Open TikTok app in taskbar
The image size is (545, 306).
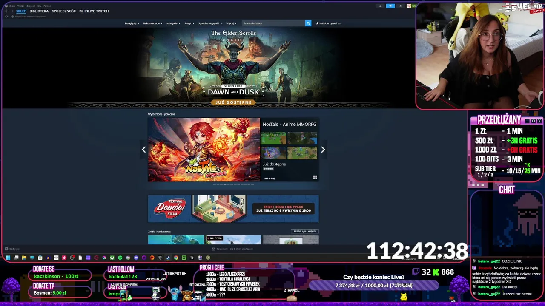click(64, 258)
